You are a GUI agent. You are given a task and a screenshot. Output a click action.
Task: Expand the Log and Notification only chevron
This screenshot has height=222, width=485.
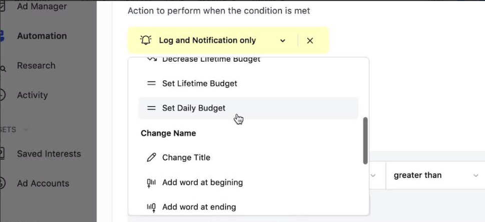(282, 41)
